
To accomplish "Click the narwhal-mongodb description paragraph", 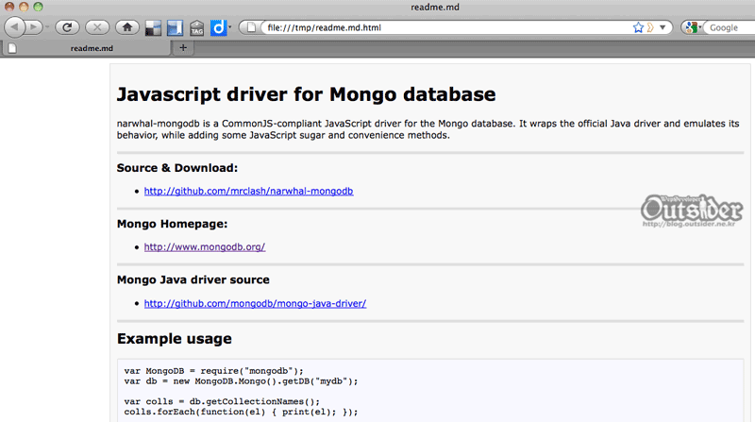I will click(428, 129).
